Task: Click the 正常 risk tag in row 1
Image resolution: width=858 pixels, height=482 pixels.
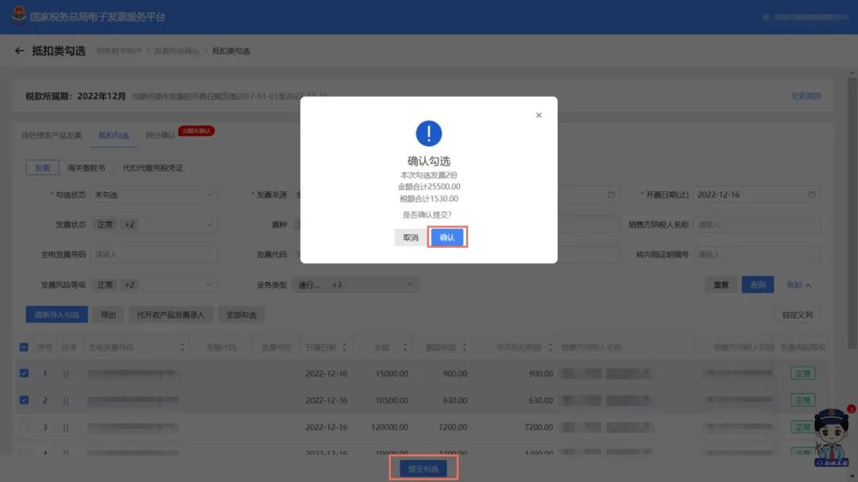Action: [x=802, y=374]
